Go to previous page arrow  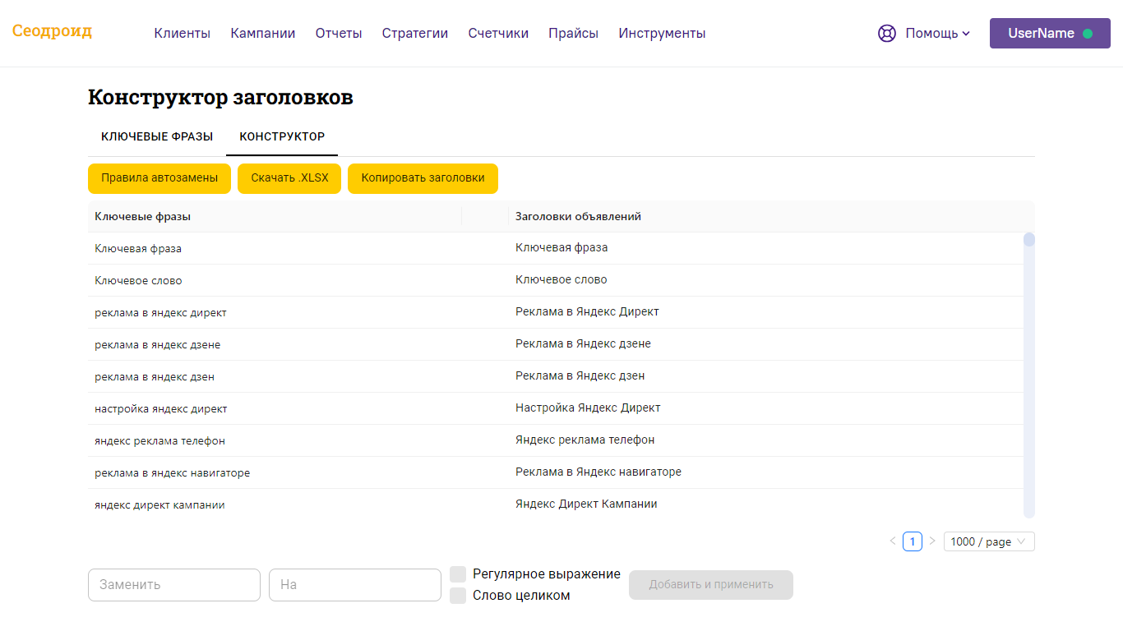pyautogui.click(x=893, y=541)
